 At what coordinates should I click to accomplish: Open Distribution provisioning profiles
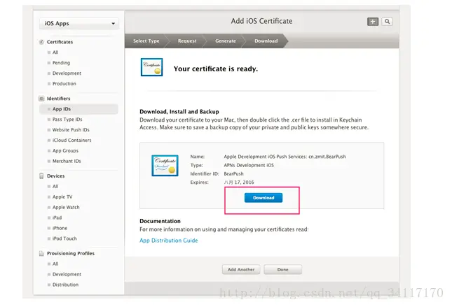coord(65,285)
